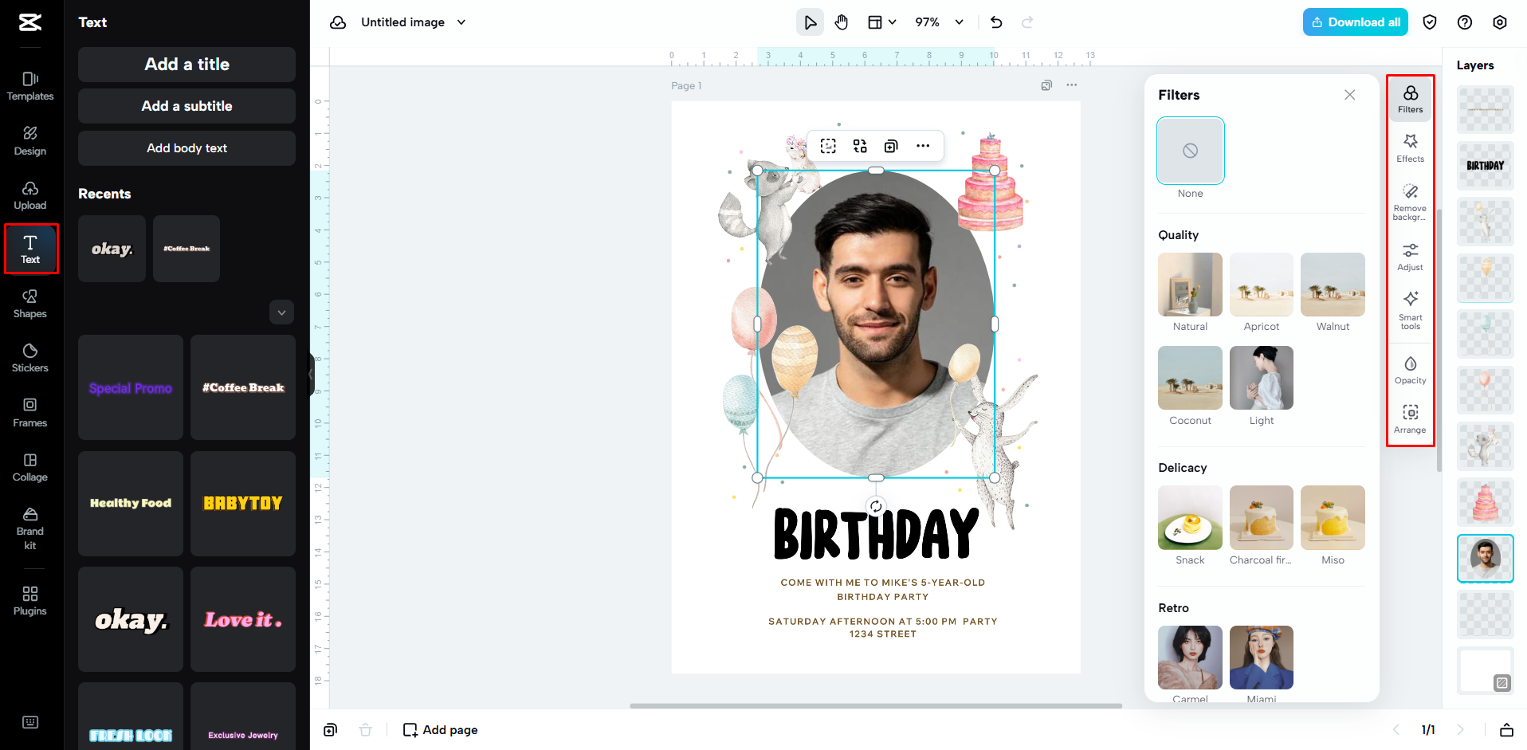The width and height of the screenshot is (1527, 750).
Task: Open the Frames panel
Action: tap(29, 411)
